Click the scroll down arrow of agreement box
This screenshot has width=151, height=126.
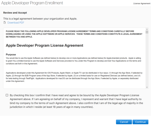point(147,87)
